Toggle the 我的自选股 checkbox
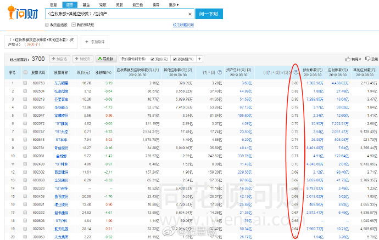 [x=47, y=25]
